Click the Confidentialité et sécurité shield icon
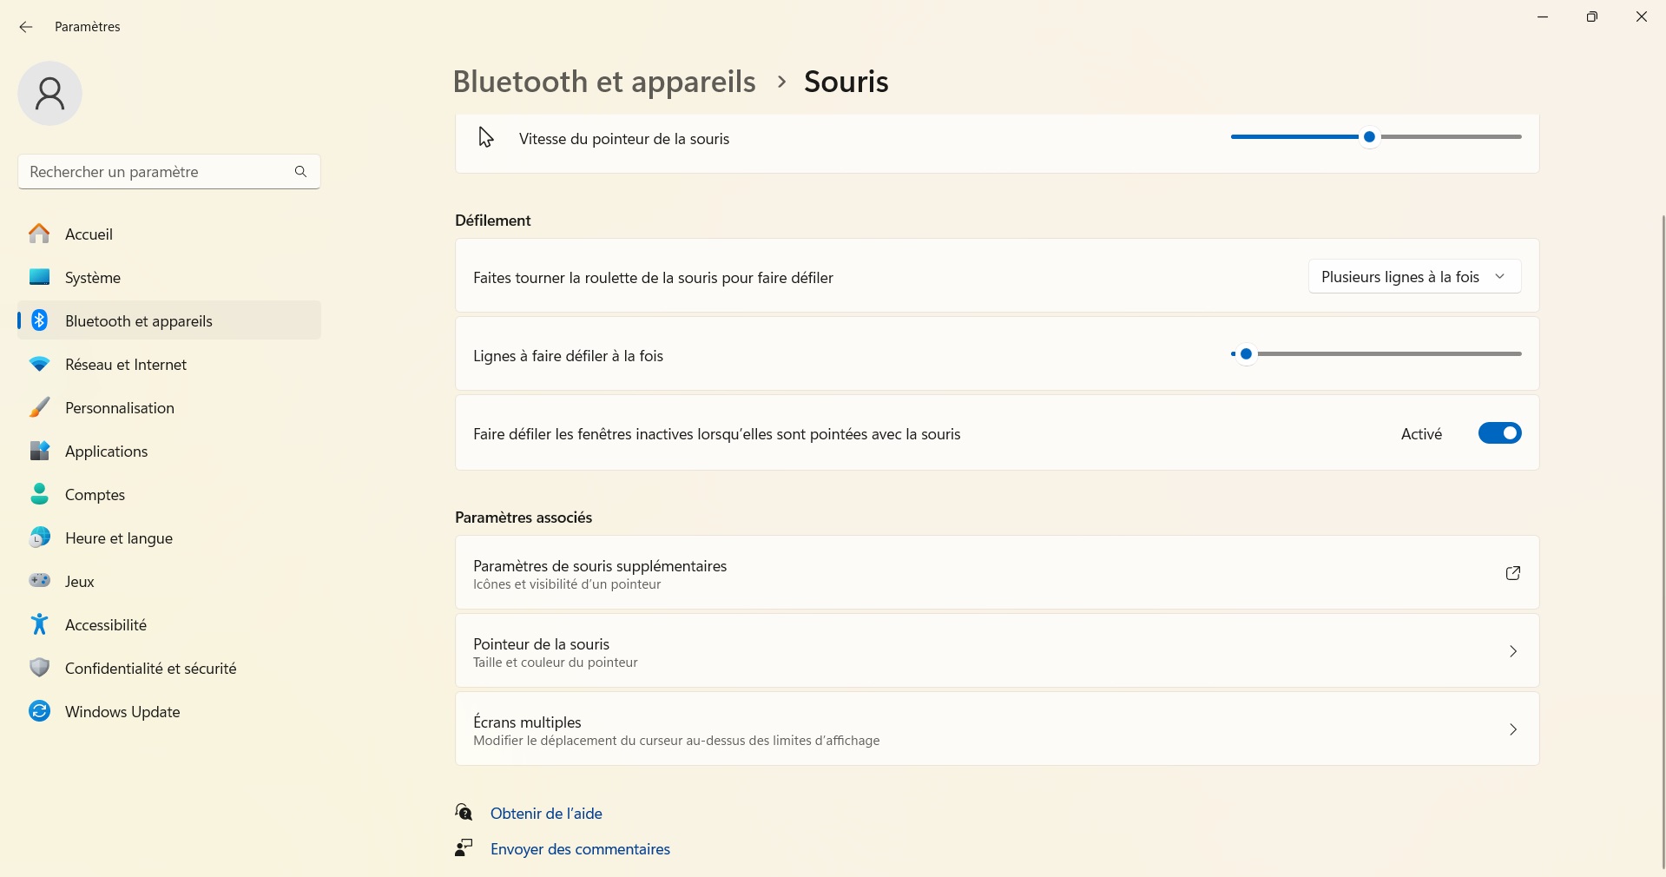Viewport: 1666px width, 877px height. coord(40,668)
